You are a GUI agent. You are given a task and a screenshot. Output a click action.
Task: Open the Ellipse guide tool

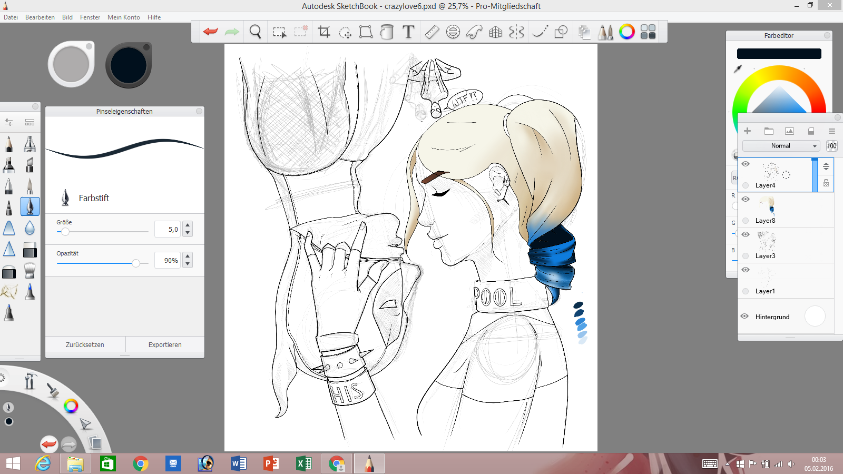click(x=453, y=32)
